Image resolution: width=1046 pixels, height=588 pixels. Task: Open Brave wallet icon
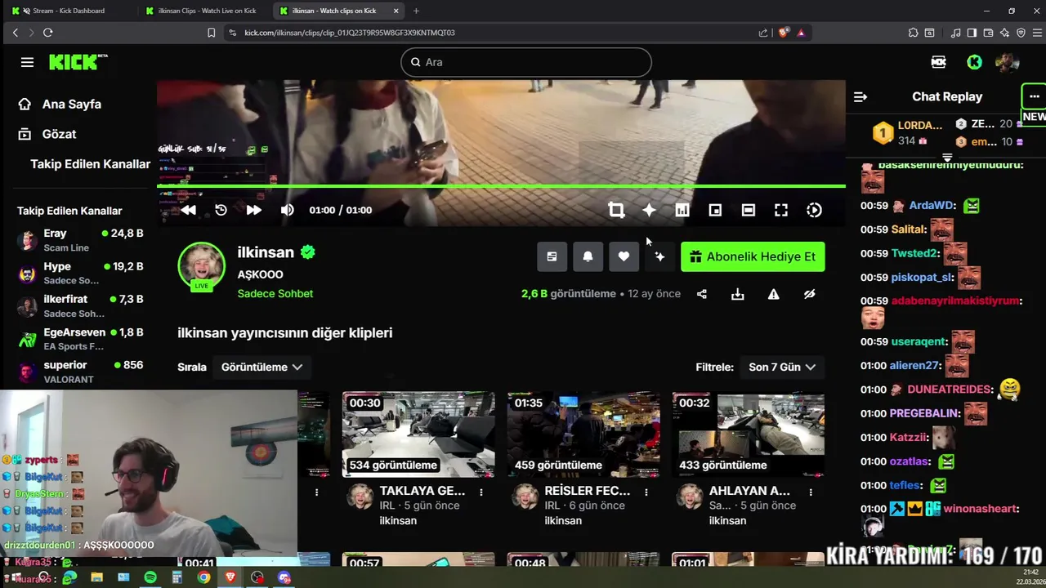click(988, 33)
